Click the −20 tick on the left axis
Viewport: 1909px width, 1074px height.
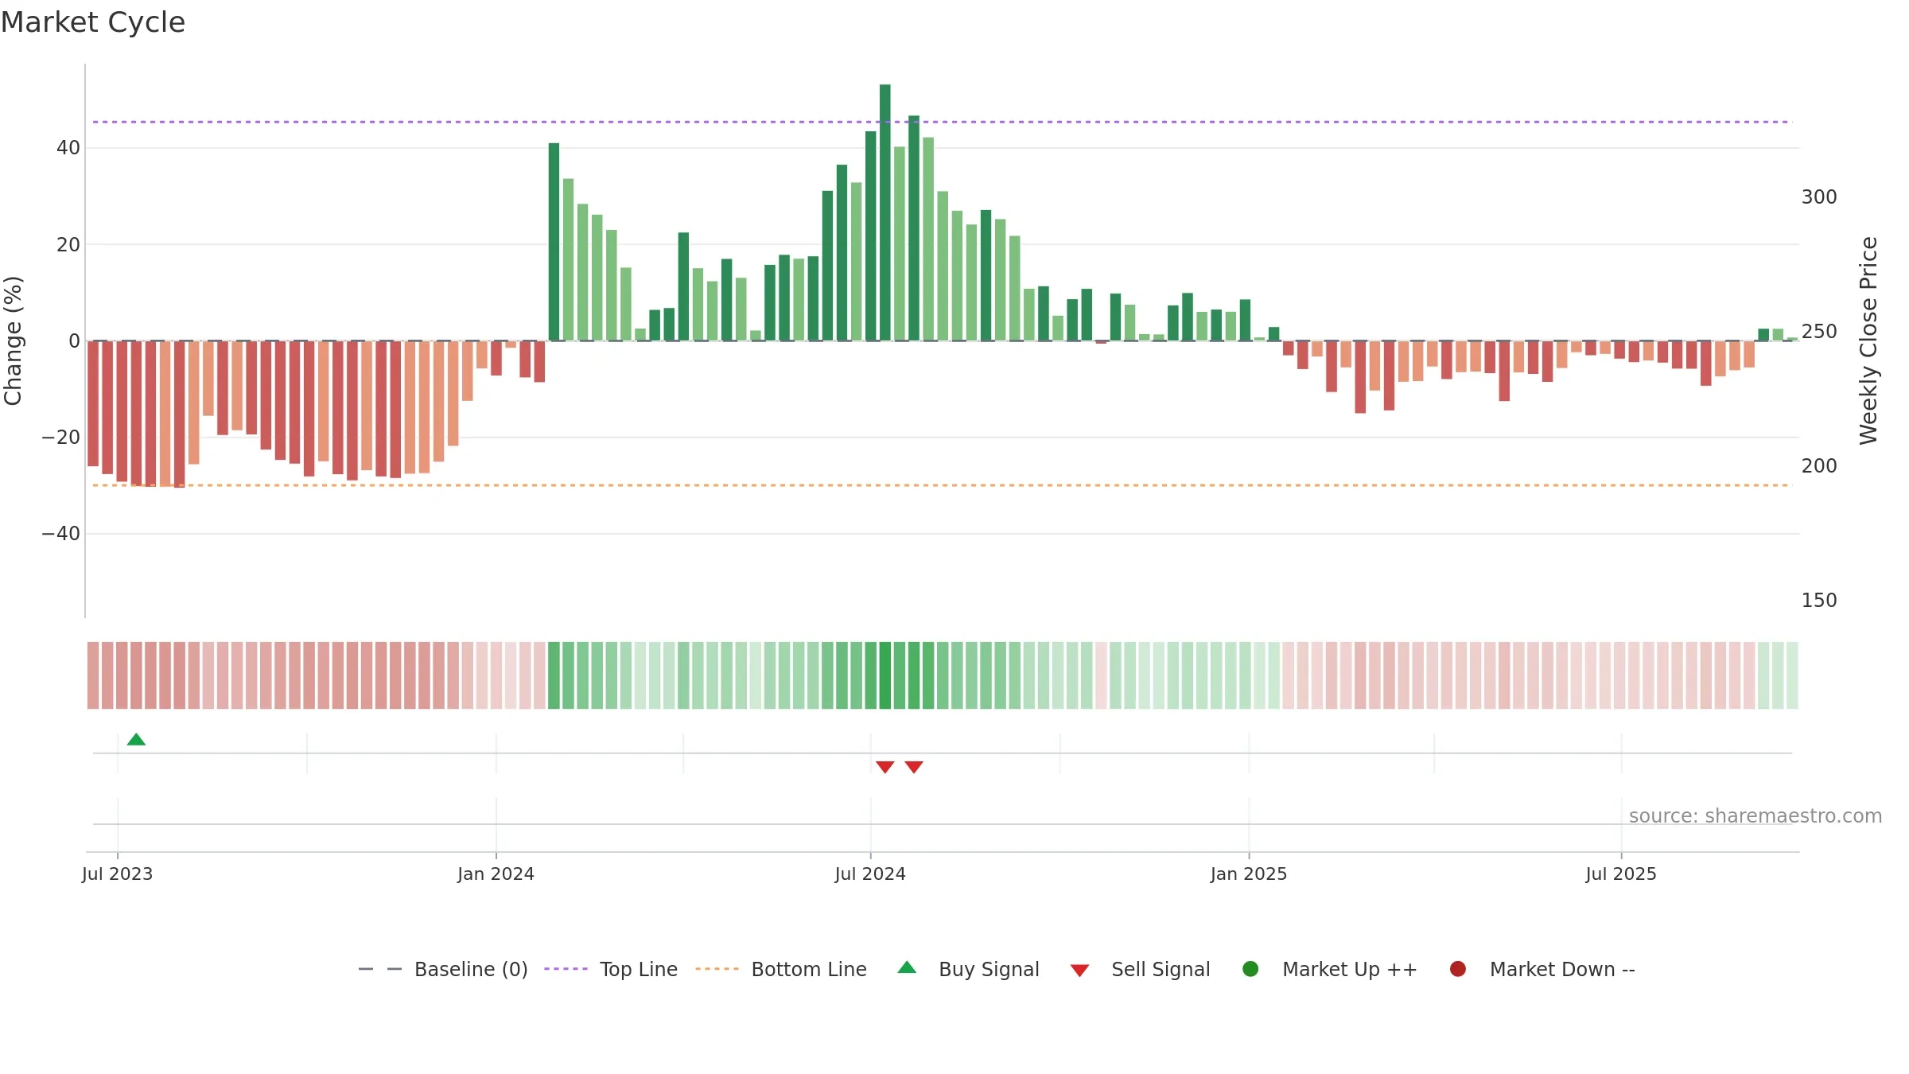pyautogui.click(x=61, y=438)
